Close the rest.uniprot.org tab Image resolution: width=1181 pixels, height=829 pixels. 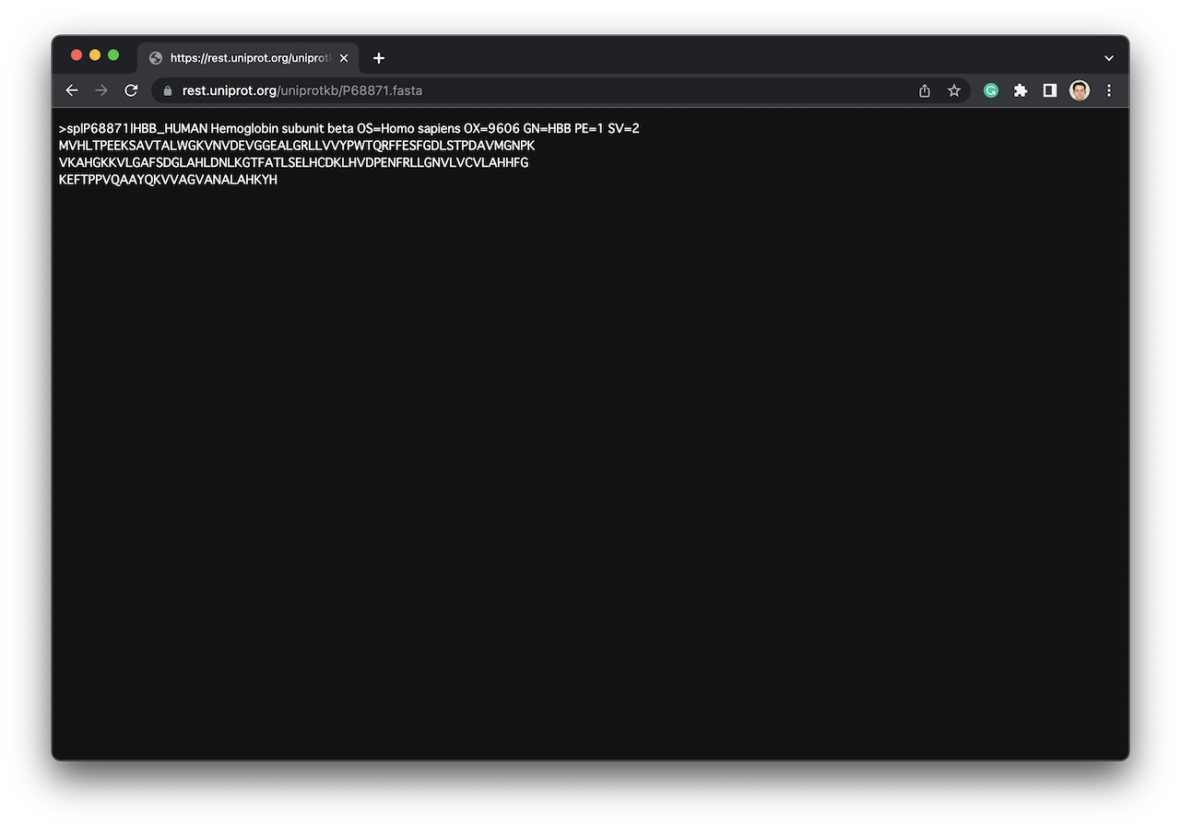344,58
